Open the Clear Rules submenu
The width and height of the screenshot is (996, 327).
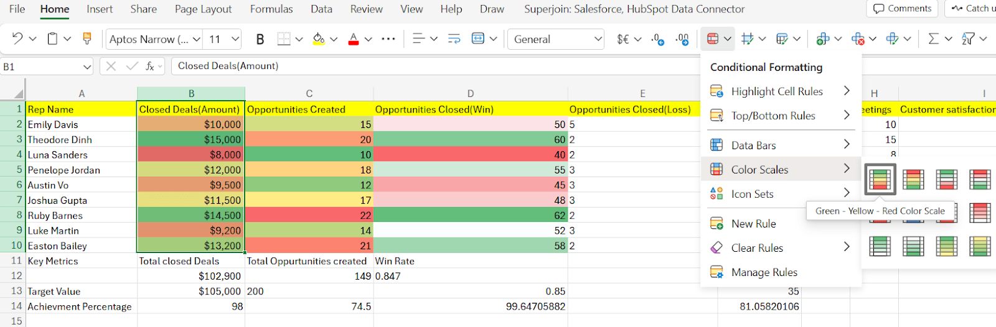[781, 248]
